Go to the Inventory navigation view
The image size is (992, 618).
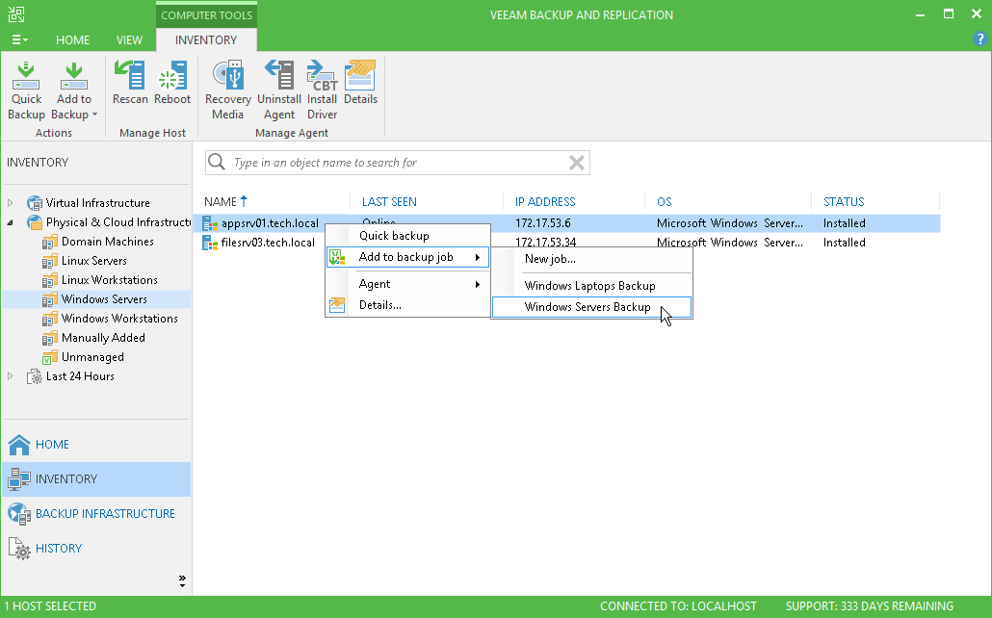pos(96,478)
